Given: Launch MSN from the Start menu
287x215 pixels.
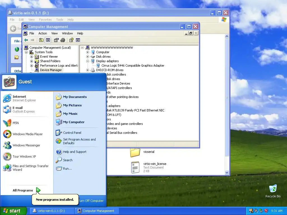Looking at the screenshot, I should (x=26, y=123).
